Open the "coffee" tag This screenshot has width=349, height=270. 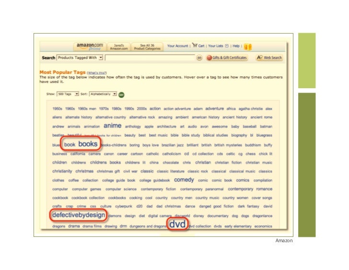click(73, 180)
